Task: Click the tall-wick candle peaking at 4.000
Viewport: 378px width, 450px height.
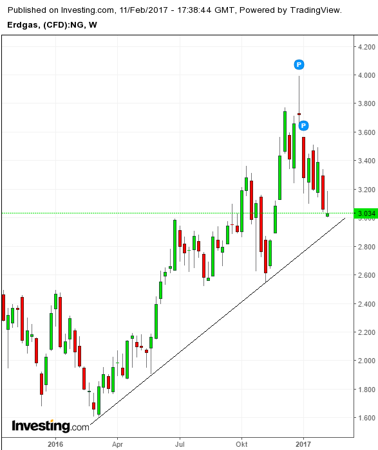Action: coord(299,114)
